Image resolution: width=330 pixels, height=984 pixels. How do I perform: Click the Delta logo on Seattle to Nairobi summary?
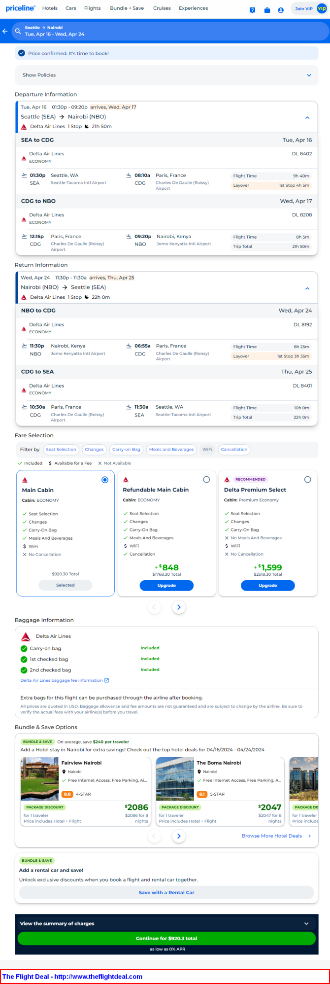(x=24, y=127)
